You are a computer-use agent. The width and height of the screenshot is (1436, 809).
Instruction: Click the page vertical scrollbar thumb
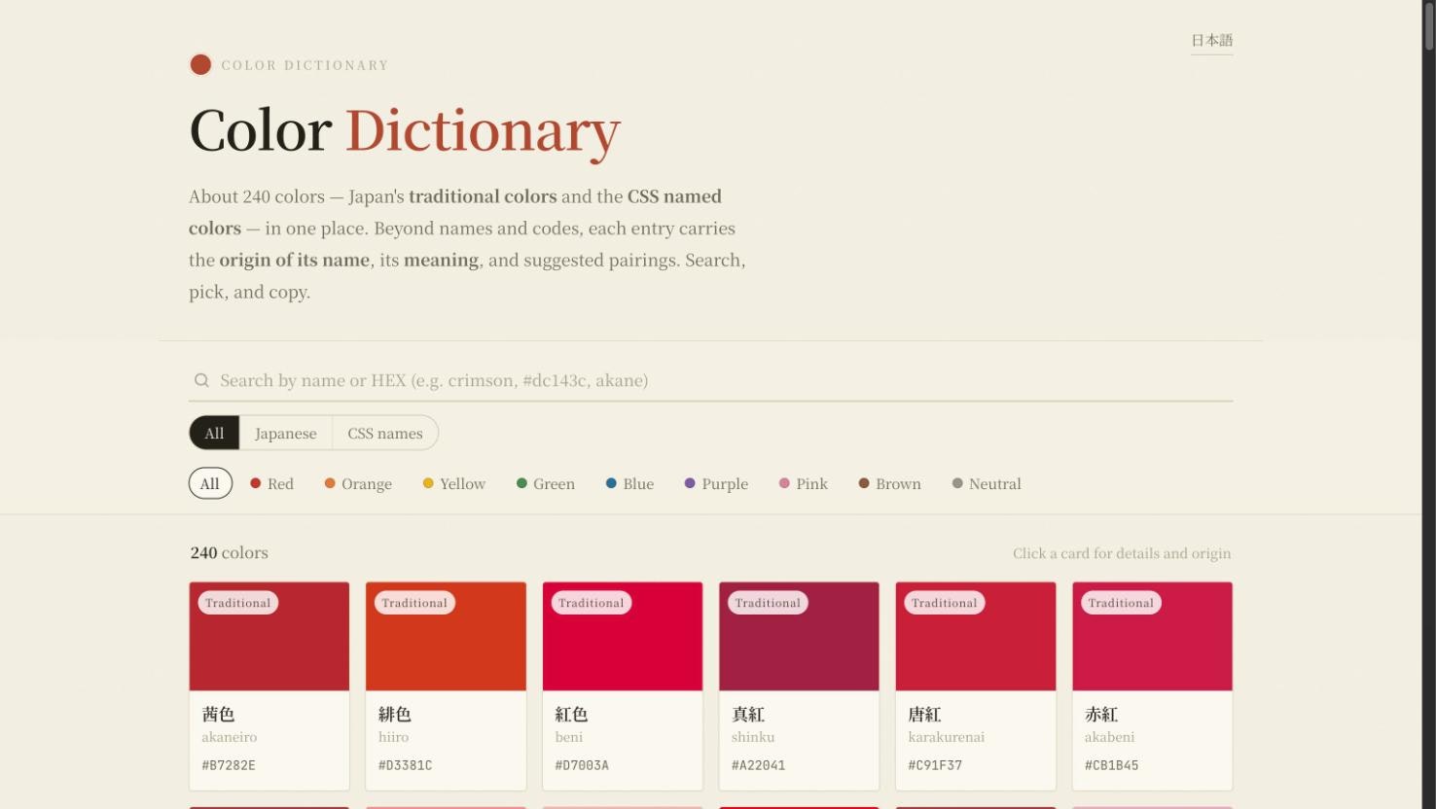click(1429, 25)
